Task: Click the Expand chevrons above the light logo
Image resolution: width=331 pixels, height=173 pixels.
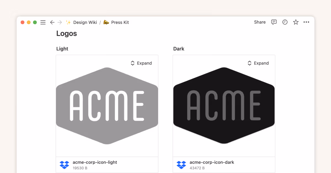Action: coord(132,63)
